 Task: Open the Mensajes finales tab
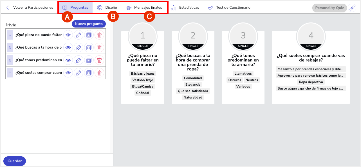pos(144,8)
